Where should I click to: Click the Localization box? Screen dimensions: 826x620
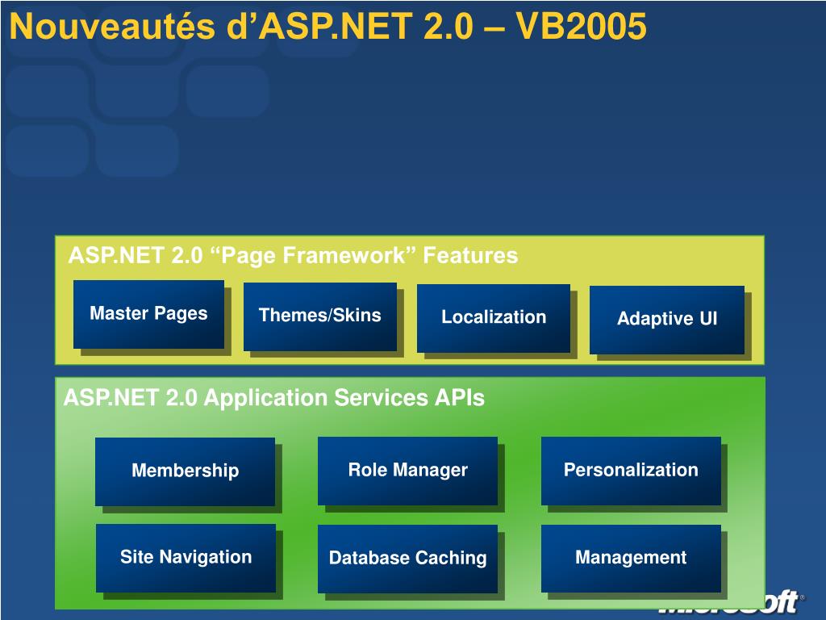coord(494,318)
